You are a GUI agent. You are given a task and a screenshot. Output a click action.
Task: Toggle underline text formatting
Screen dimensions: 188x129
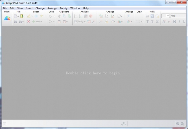(x=185, y=22)
